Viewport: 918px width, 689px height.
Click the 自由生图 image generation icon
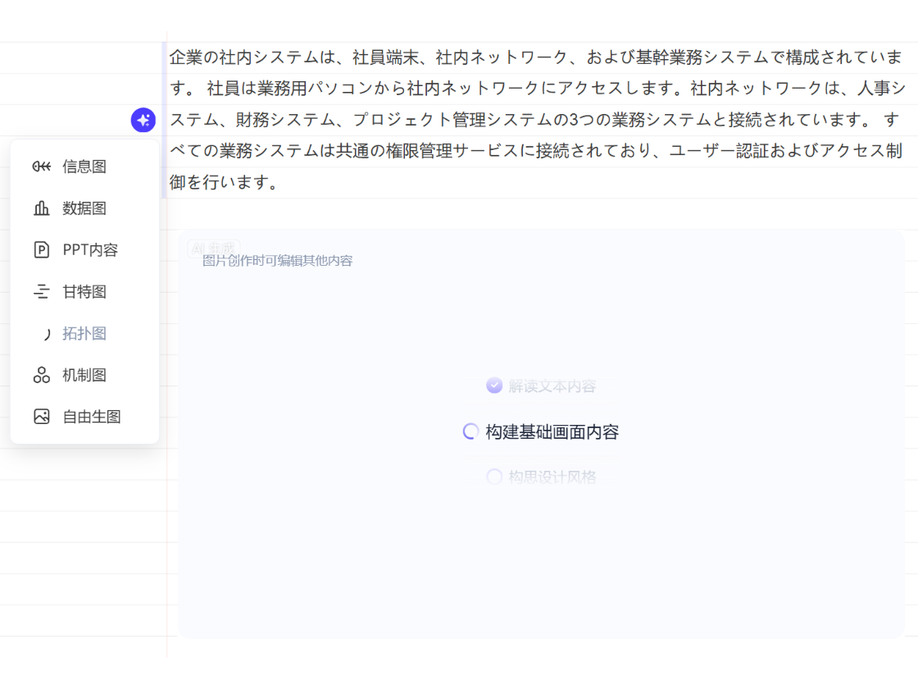42,417
